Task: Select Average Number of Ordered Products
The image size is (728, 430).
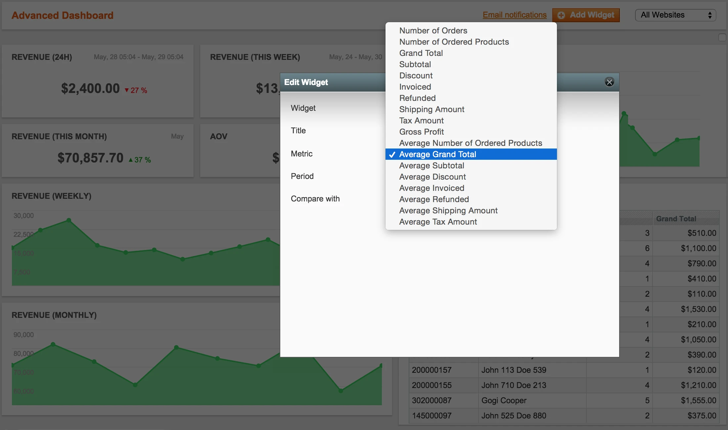Action: click(x=470, y=143)
